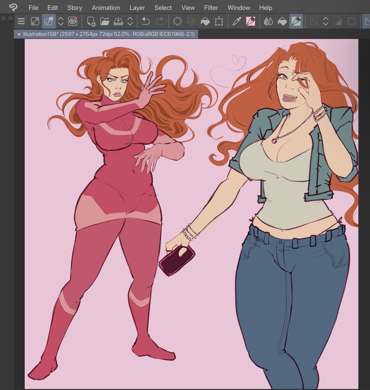Open the Window menu
This screenshot has height=390, width=370.
(x=239, y=7)
